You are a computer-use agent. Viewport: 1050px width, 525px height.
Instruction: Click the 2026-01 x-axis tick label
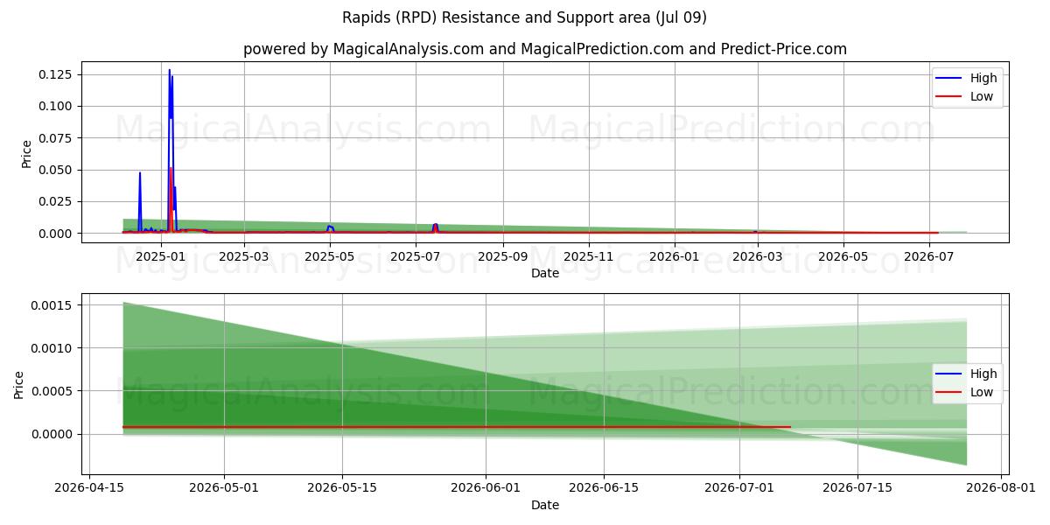(x=675, y=256)
